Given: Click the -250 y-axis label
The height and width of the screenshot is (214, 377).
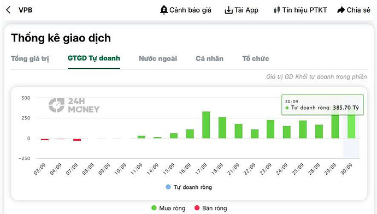Looking at the screenshot, I should (x=25, y=158).
